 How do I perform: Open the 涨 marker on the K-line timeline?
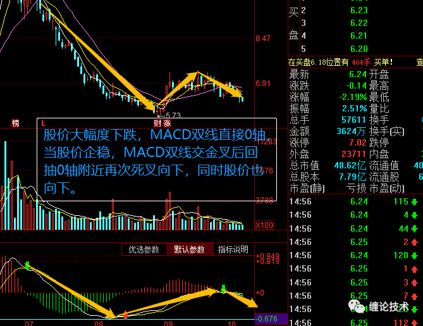tap(167, 123)
